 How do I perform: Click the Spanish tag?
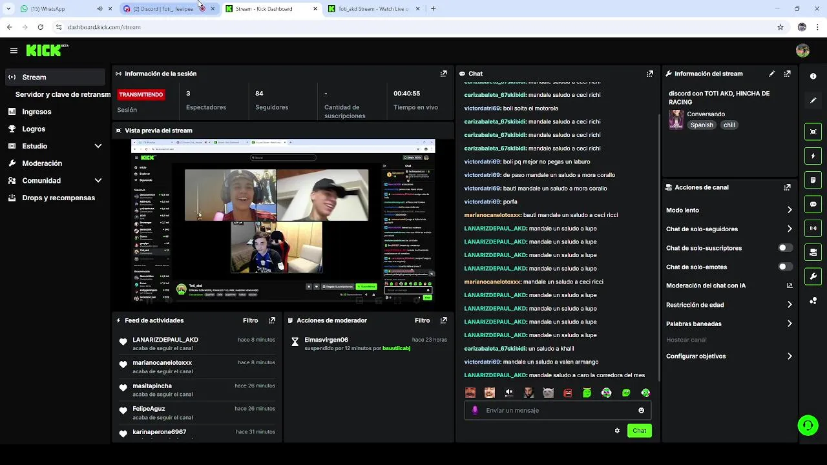coord(702,125)
